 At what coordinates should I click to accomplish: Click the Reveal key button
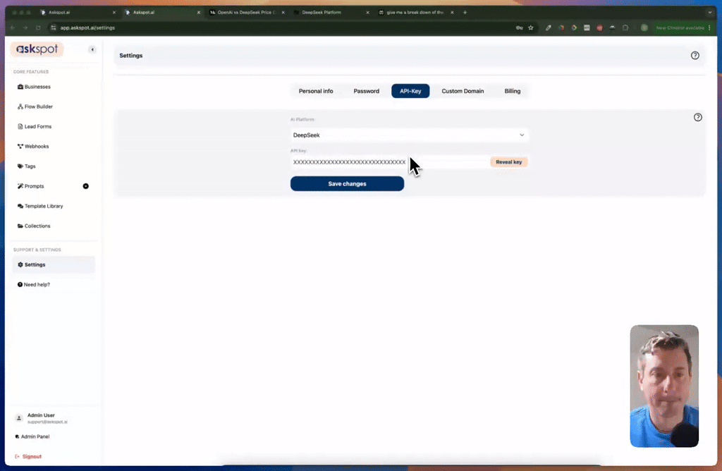(509, 162)
